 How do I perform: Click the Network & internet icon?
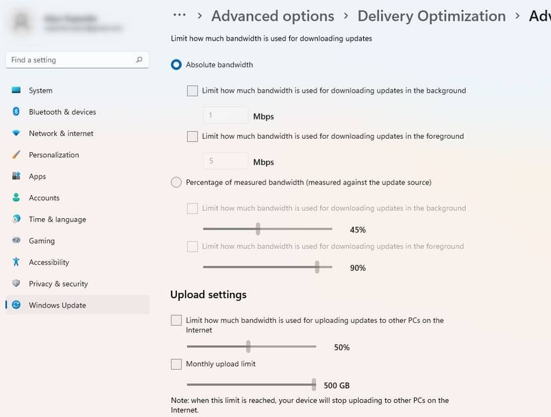point(16,133)
